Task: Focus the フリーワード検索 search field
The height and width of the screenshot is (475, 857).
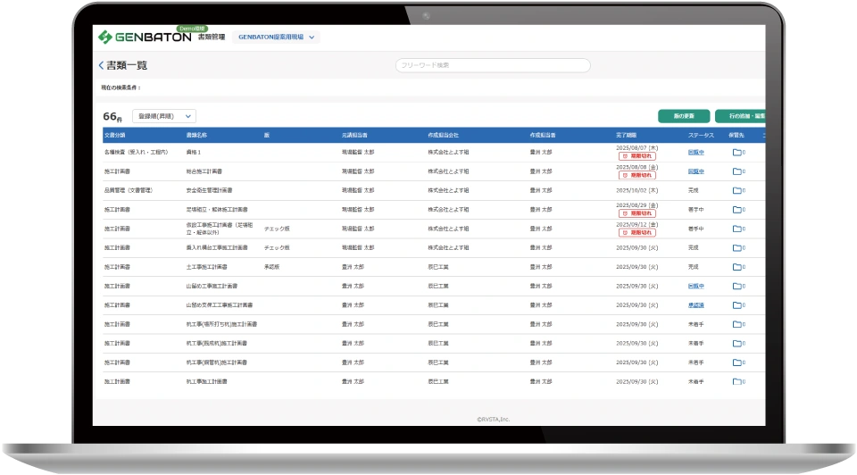Action: coord(493,65)
